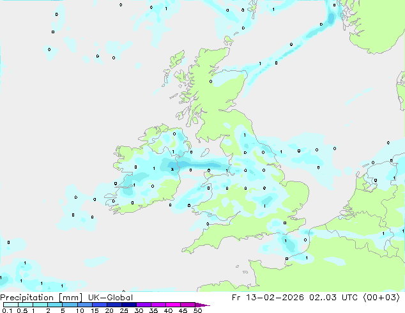
Task: Click the '(00+03)' forecast offset text
Action: (381, 298)
